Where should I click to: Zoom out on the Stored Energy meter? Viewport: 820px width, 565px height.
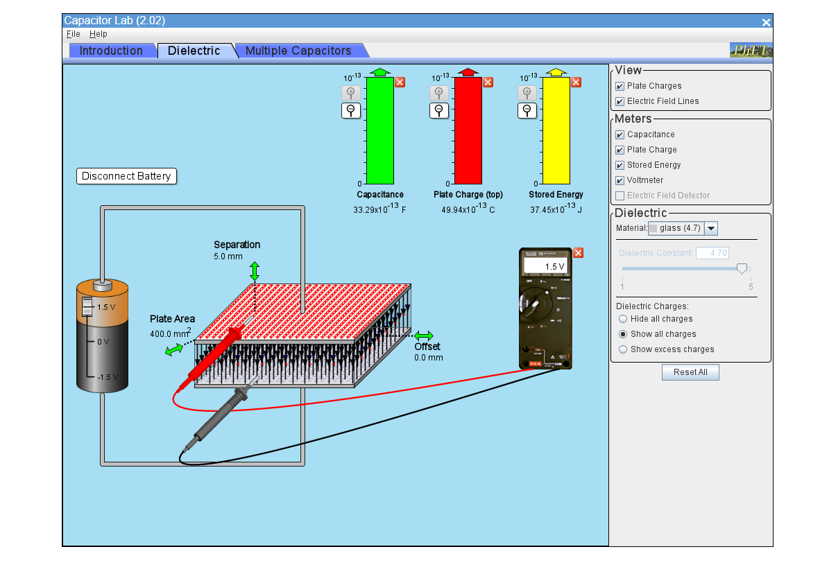tap(527, 110)
